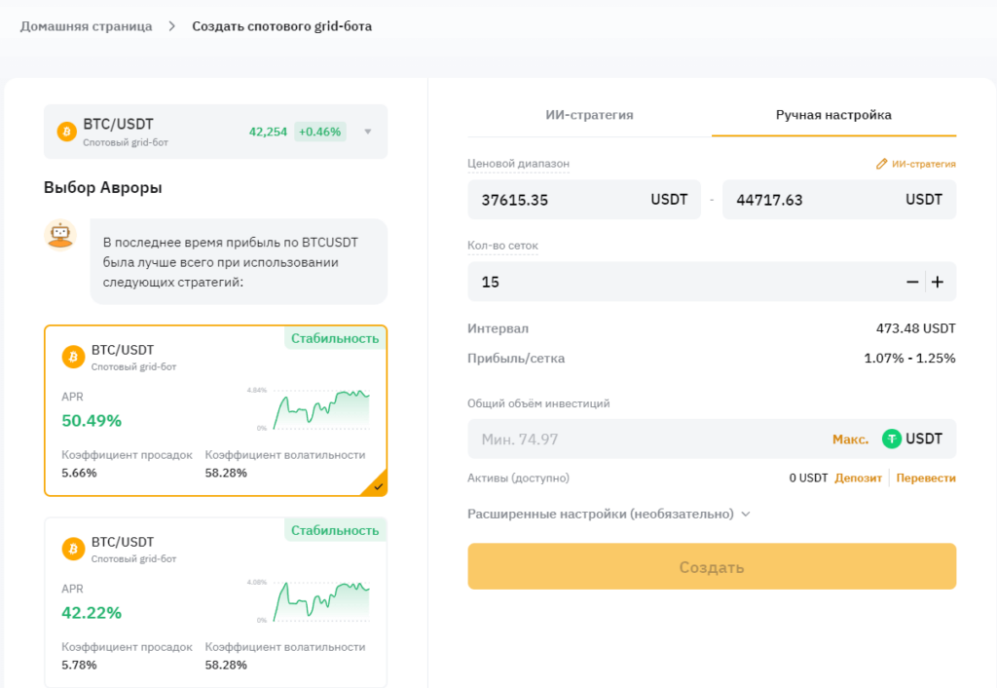Click the Депозит link

coord(858,478)
